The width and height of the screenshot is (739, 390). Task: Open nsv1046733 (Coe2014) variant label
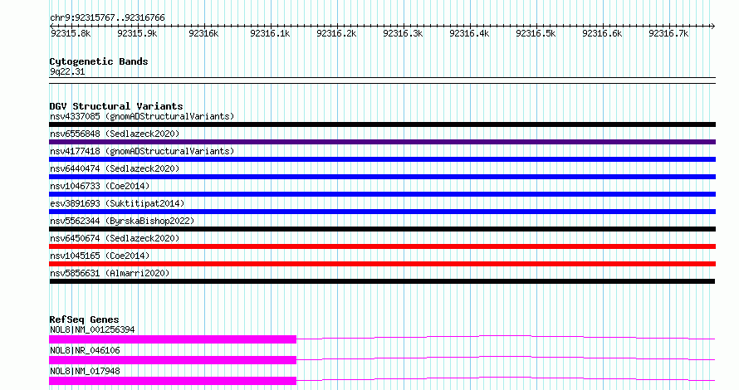pyautogui.click(x=100, y=186)
